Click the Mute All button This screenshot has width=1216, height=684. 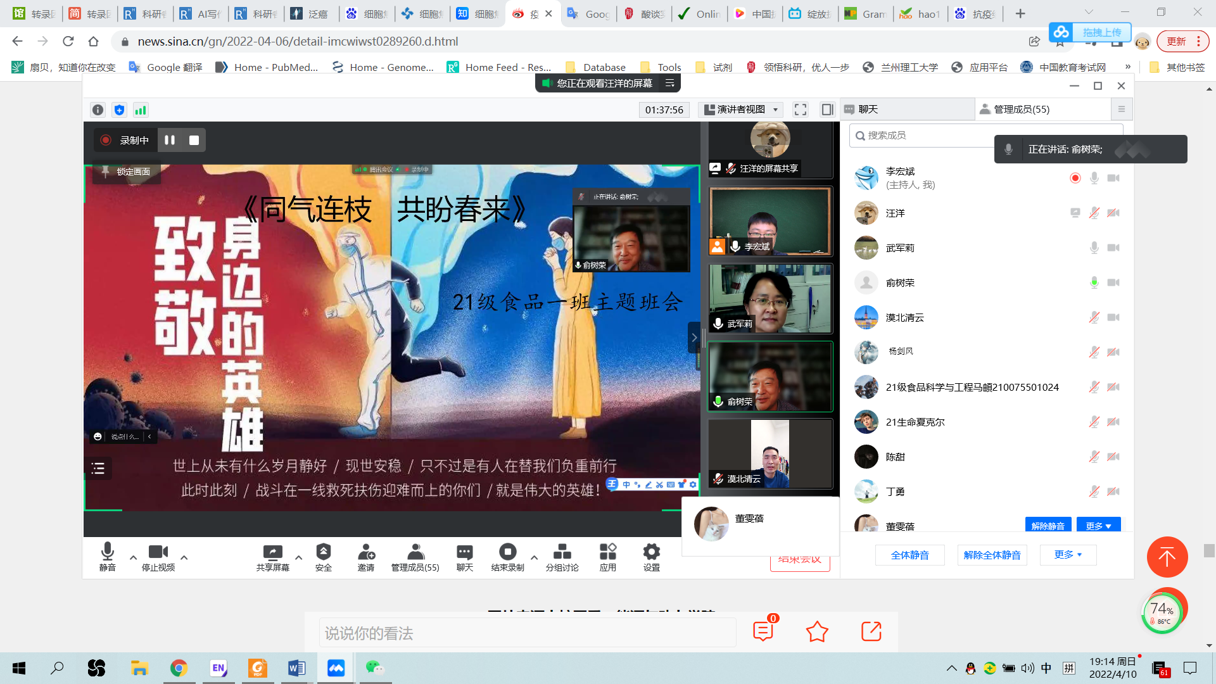pos(909,555)
